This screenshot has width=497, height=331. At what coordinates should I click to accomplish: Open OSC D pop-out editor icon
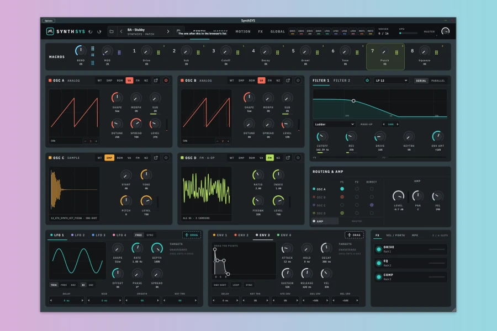pos(288,158)
